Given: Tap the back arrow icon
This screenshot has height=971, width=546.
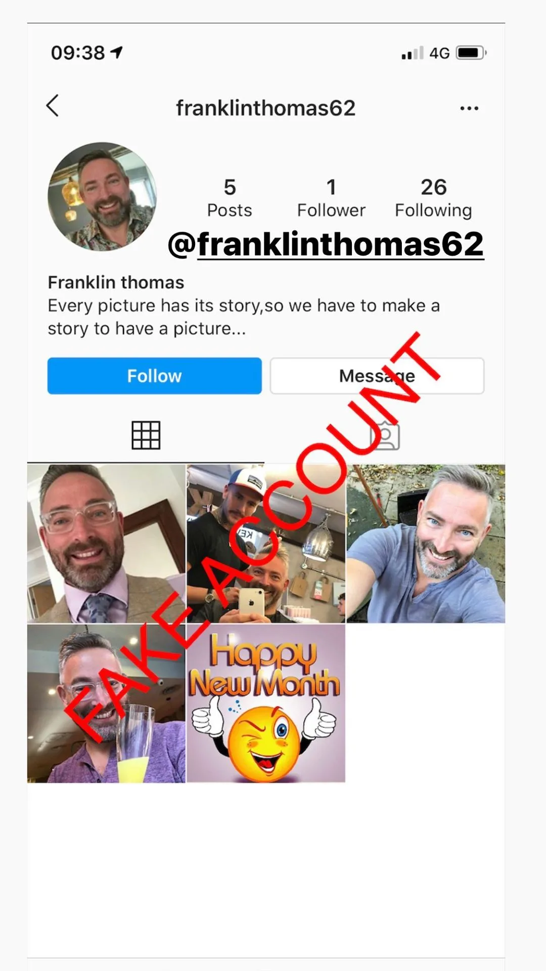Looking at the screenshot, I should coord(53,106).
